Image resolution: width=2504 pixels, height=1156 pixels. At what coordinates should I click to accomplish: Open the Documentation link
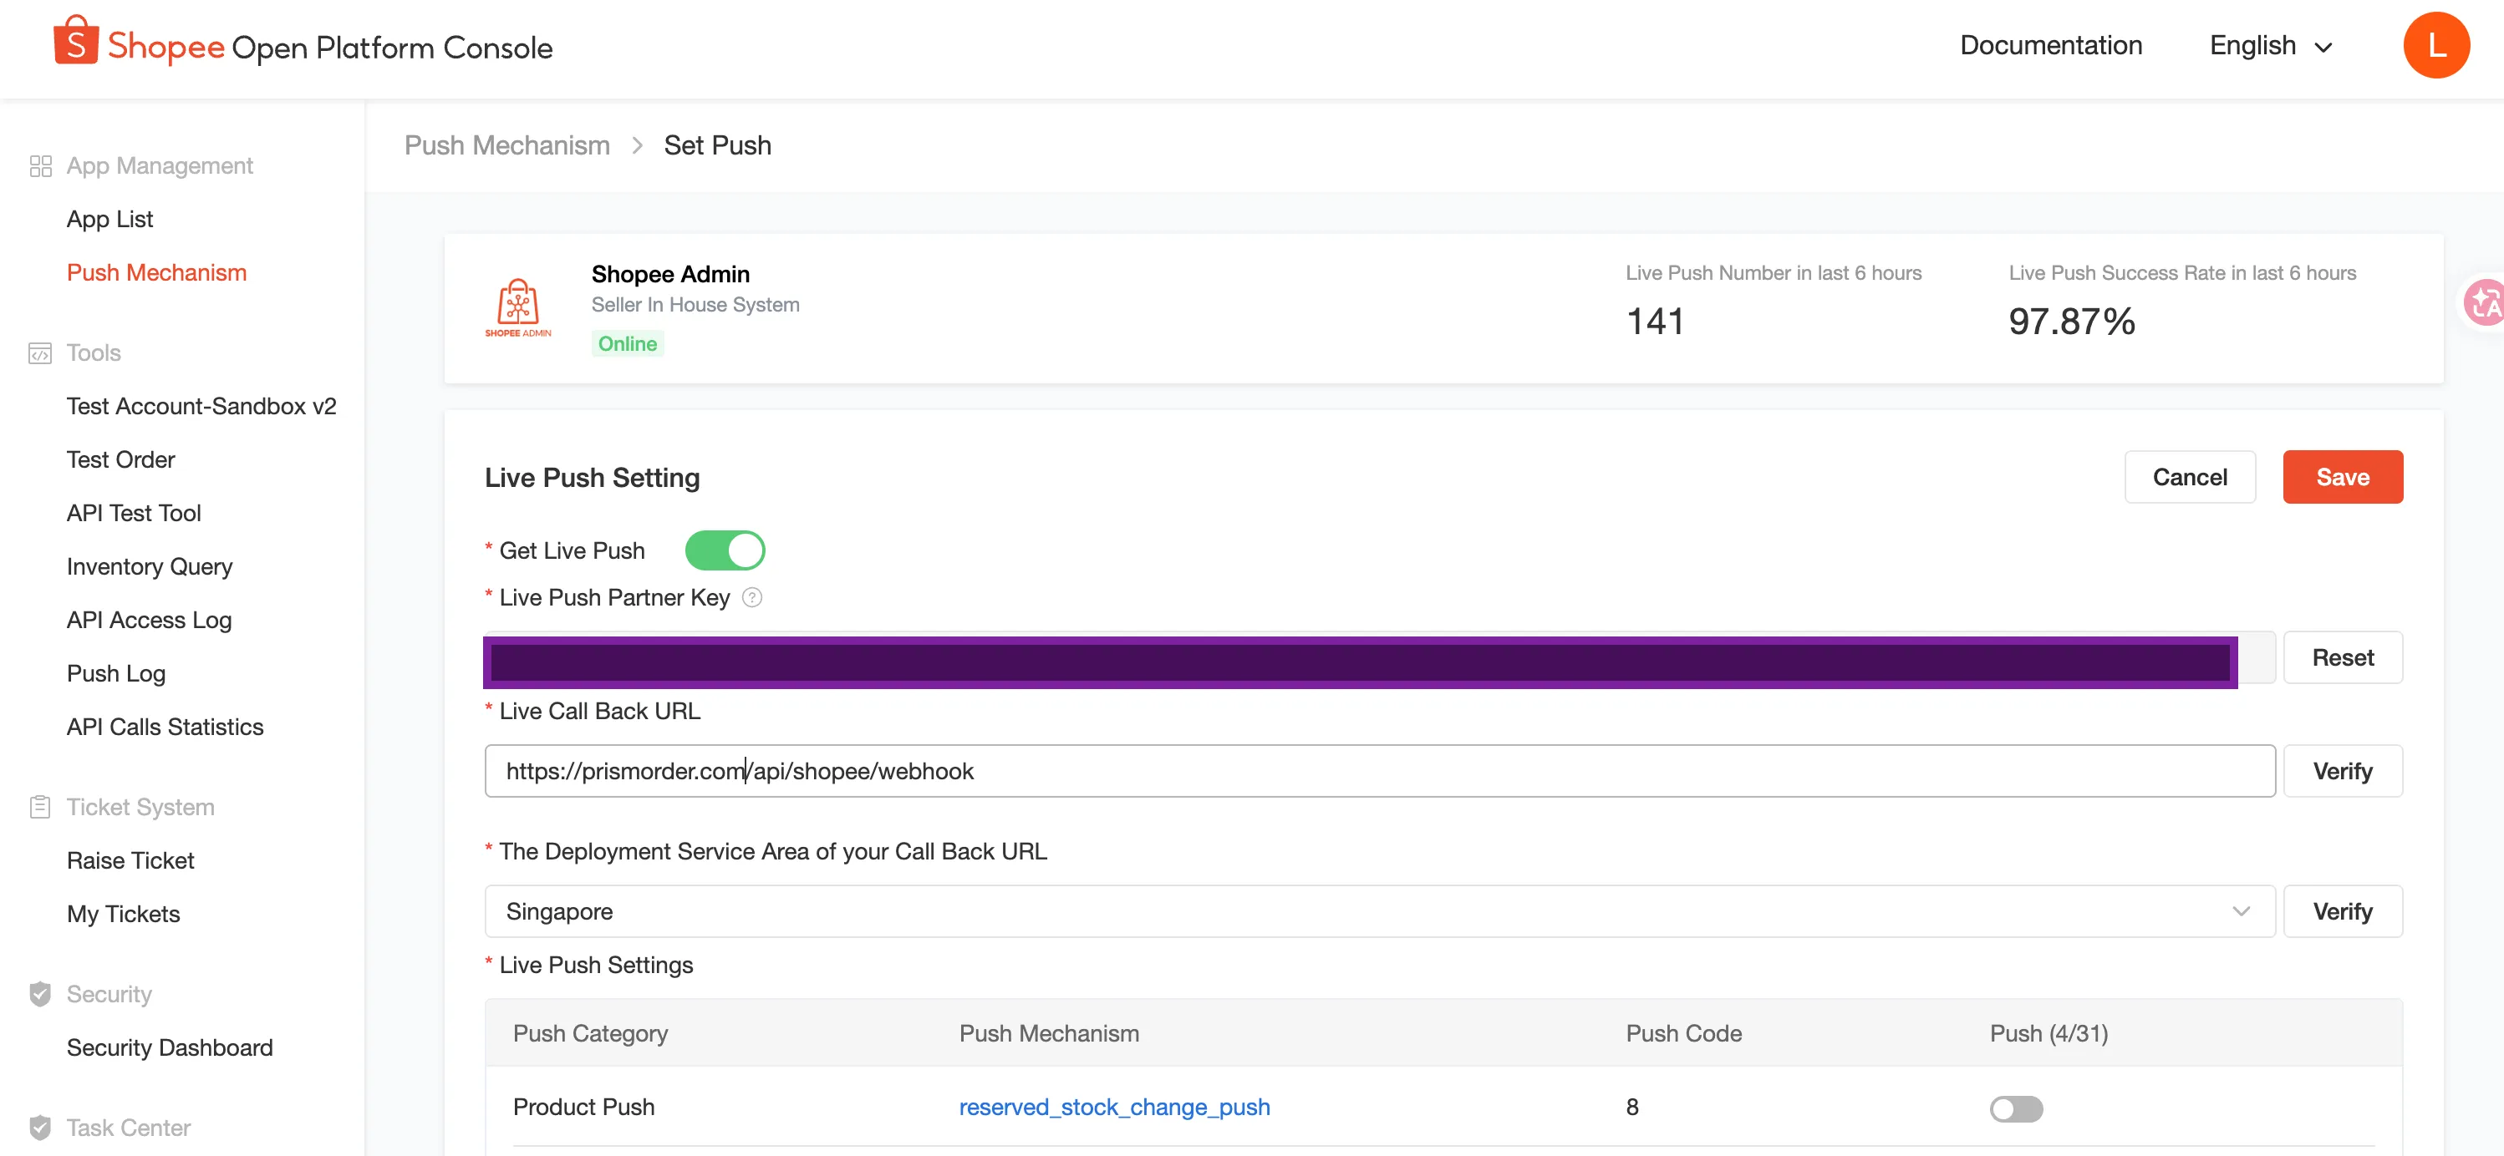point(2051,46)
